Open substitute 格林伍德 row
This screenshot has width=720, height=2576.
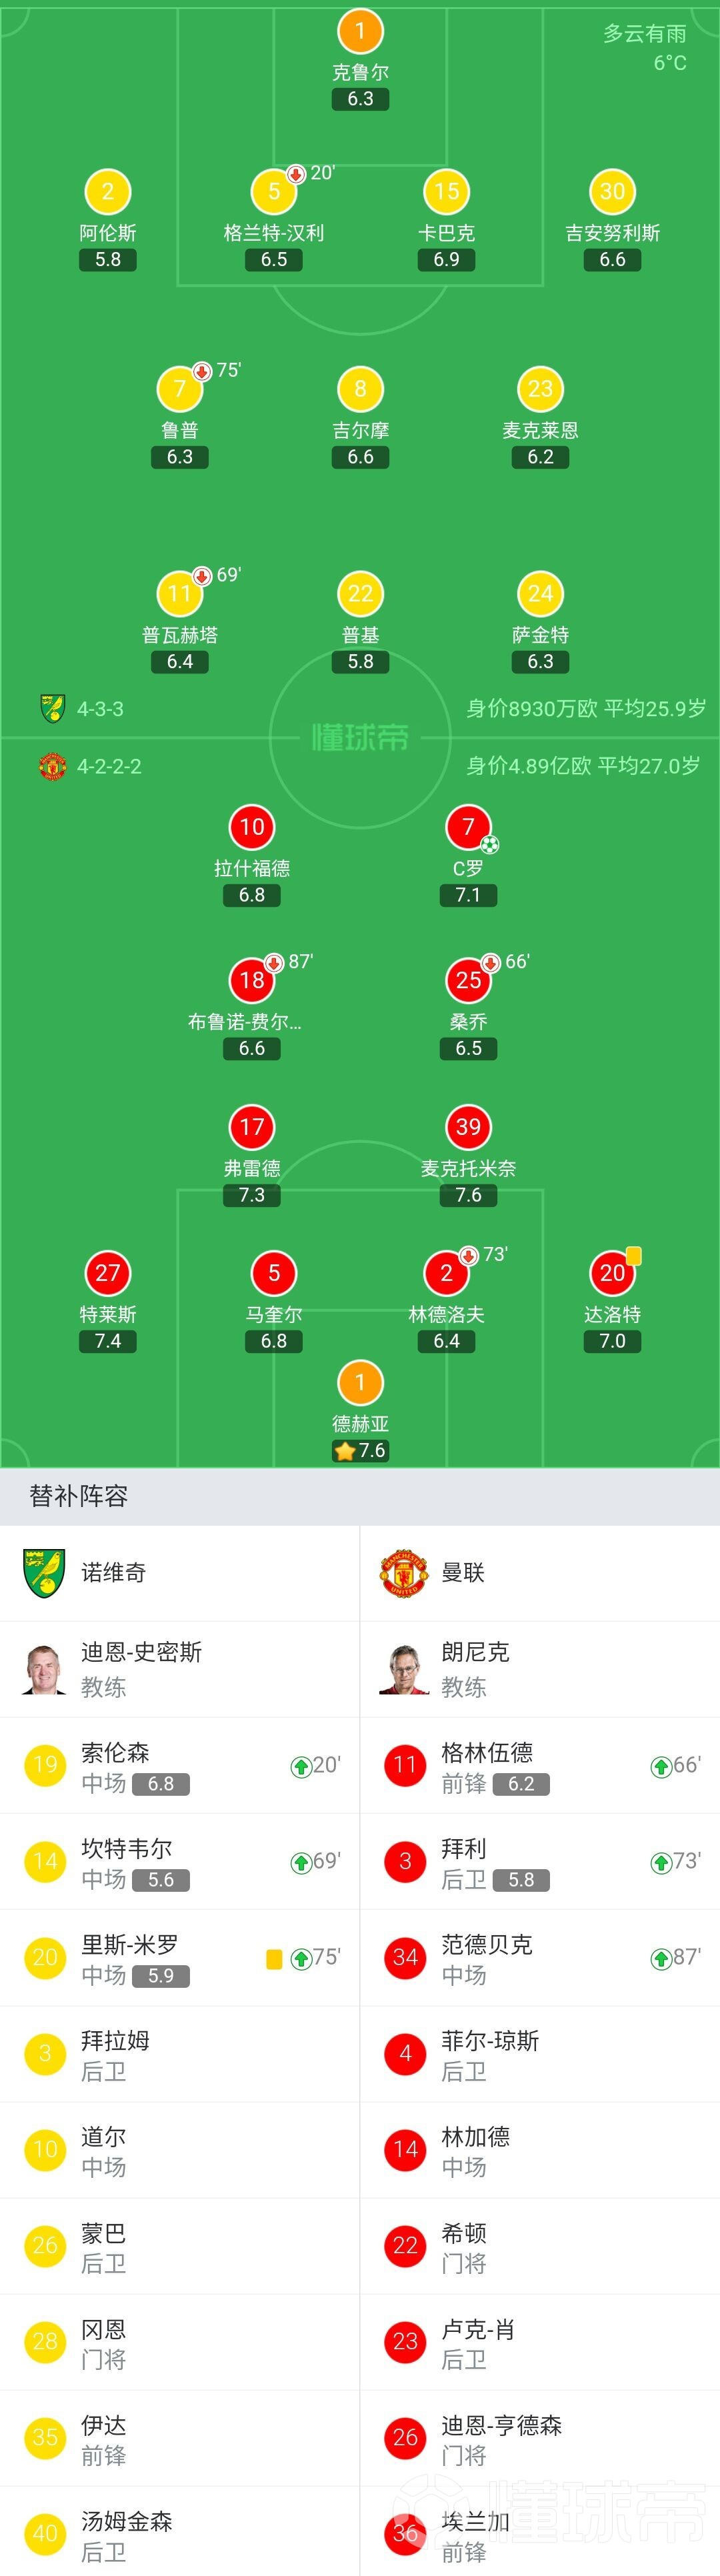click(x=540, y=1765)
